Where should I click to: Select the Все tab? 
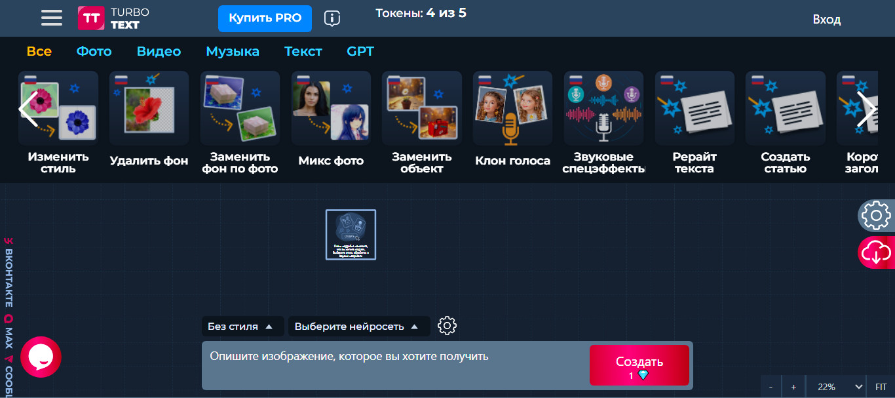click(x=39, y=51)
